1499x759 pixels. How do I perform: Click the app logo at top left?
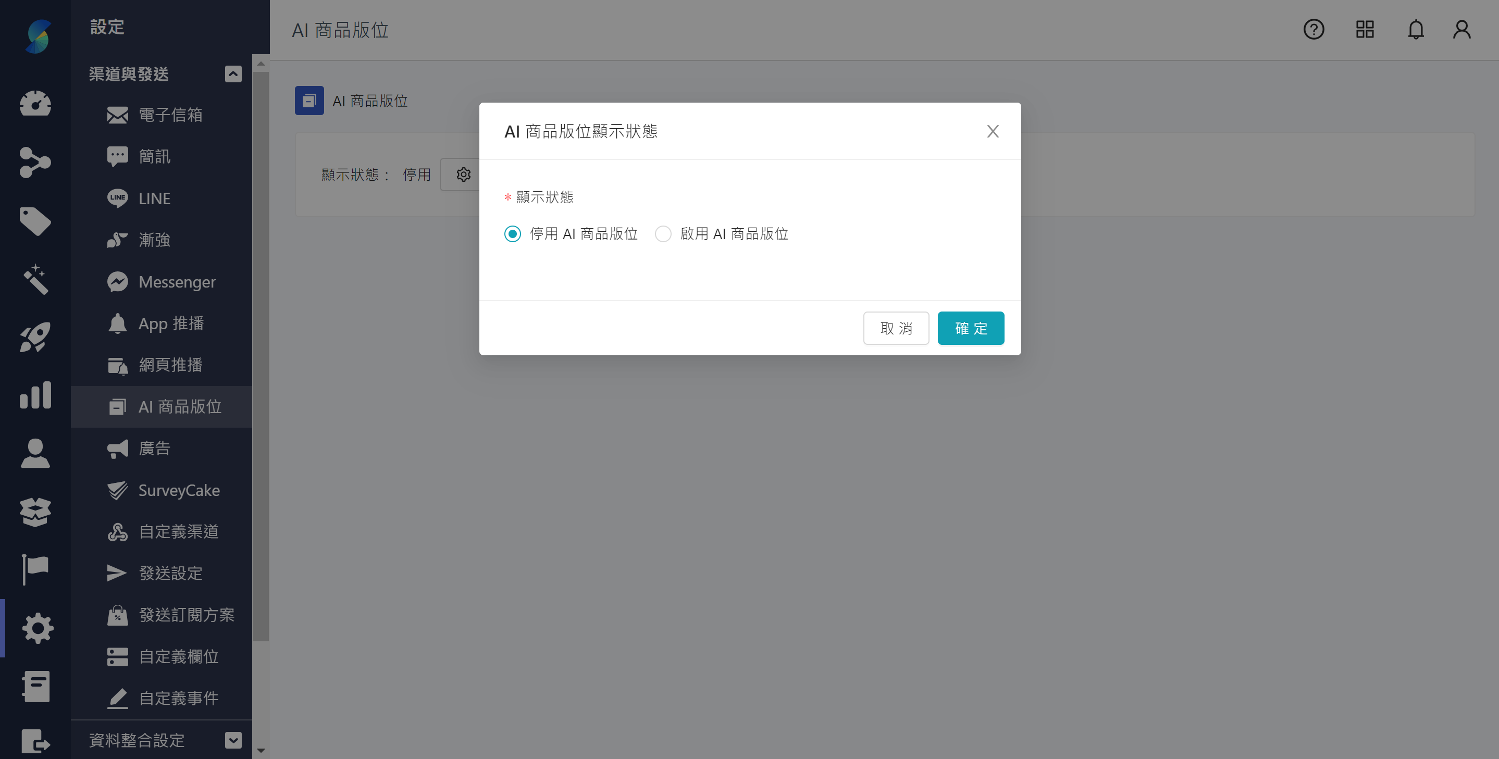[39, 36]
